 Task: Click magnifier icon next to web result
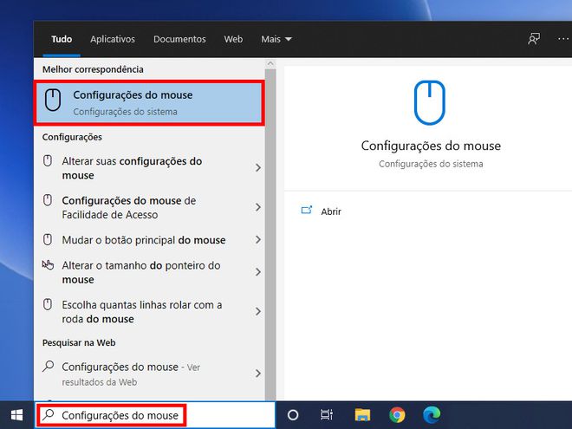click(x=49, y=366)
